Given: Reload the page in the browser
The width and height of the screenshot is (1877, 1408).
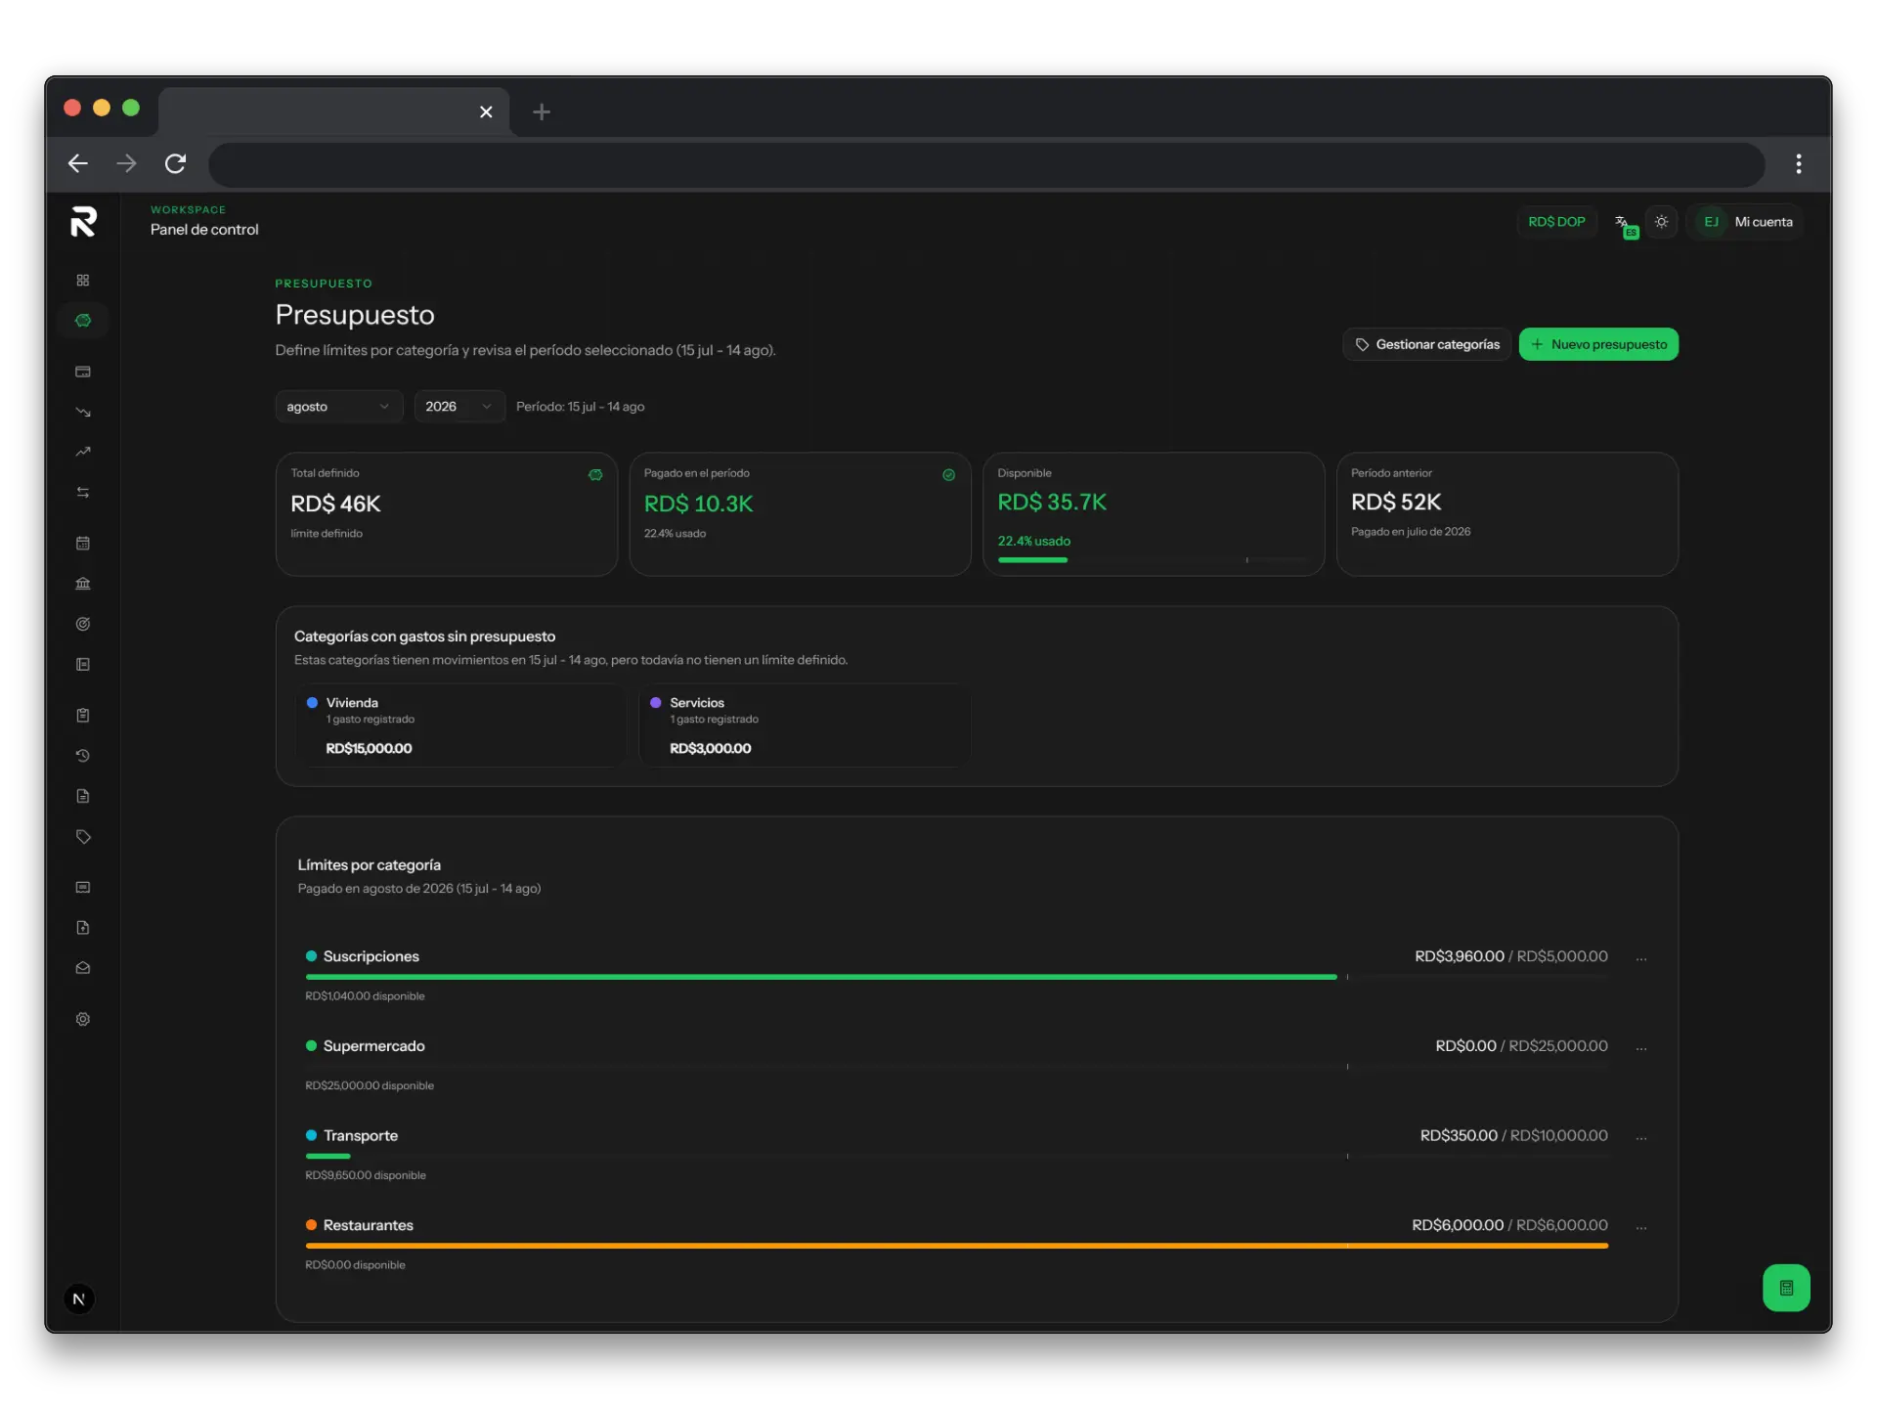Looking at the screenshot, I should coord(175,164).
